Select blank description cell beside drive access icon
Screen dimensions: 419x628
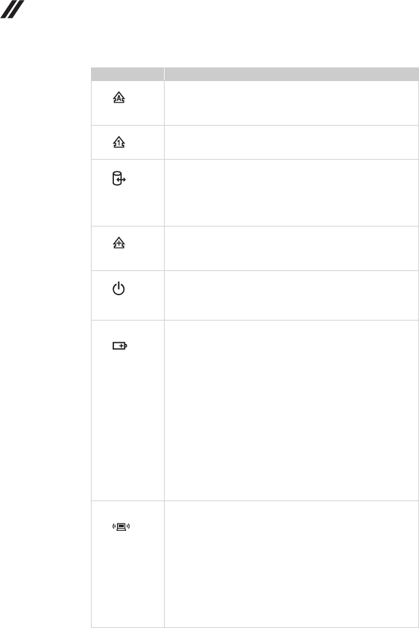tap(291, 192)
